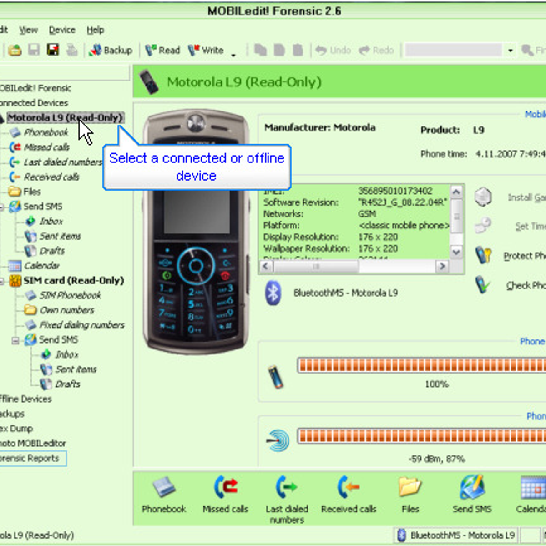Click the Write toolbar icon

point(206,50)
